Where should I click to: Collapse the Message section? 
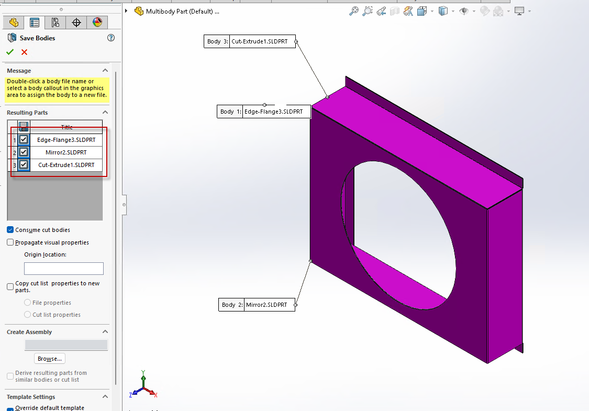[x=105, y=70]
